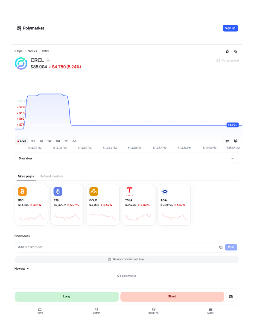Click the Long button
Image resolution: width=254 pixels, height=329 pixels.
point(67,297)
